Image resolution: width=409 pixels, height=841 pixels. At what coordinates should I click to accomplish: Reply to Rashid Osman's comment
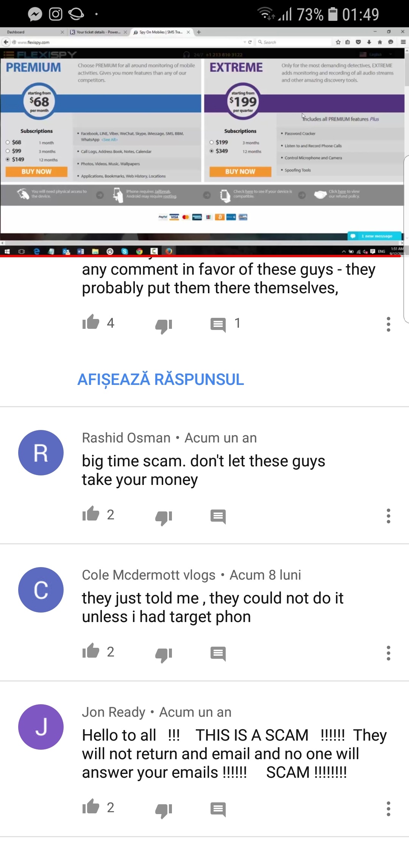[x=218, y=517]
